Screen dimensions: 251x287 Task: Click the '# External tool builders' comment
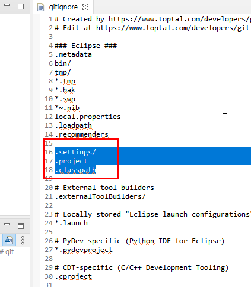104,188
